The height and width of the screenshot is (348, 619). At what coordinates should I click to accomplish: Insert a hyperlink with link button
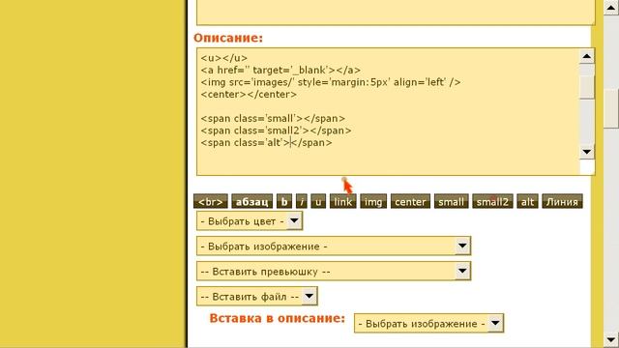[342, 201]
